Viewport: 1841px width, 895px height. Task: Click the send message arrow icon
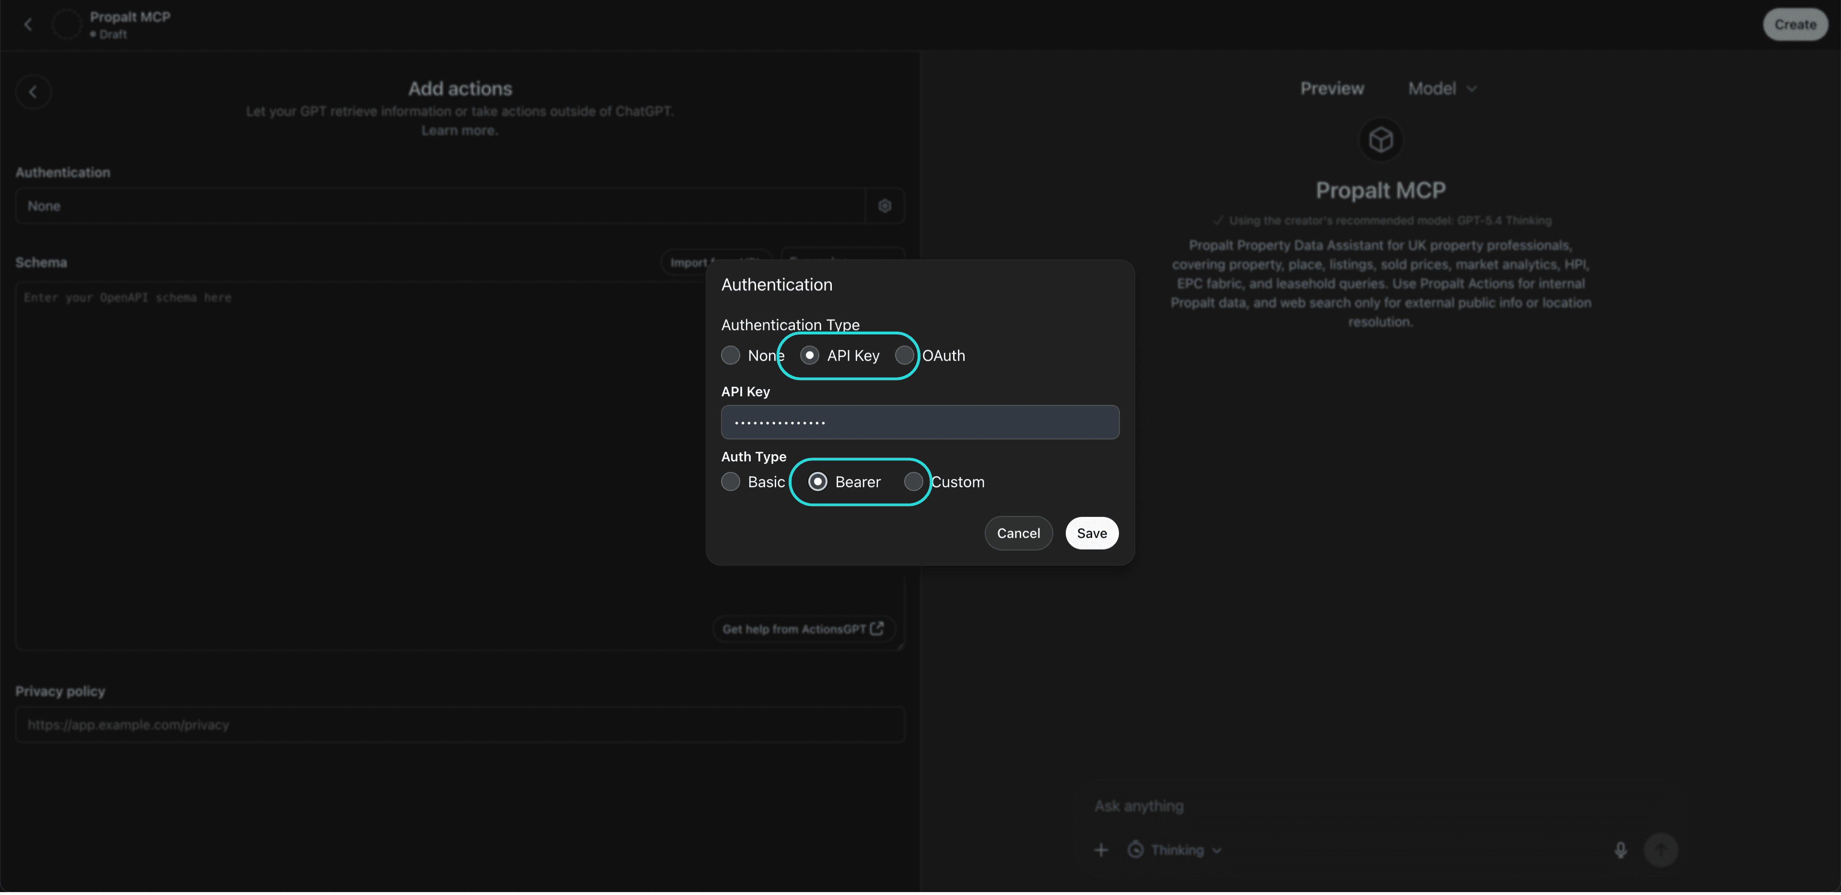pos(1661,849)
